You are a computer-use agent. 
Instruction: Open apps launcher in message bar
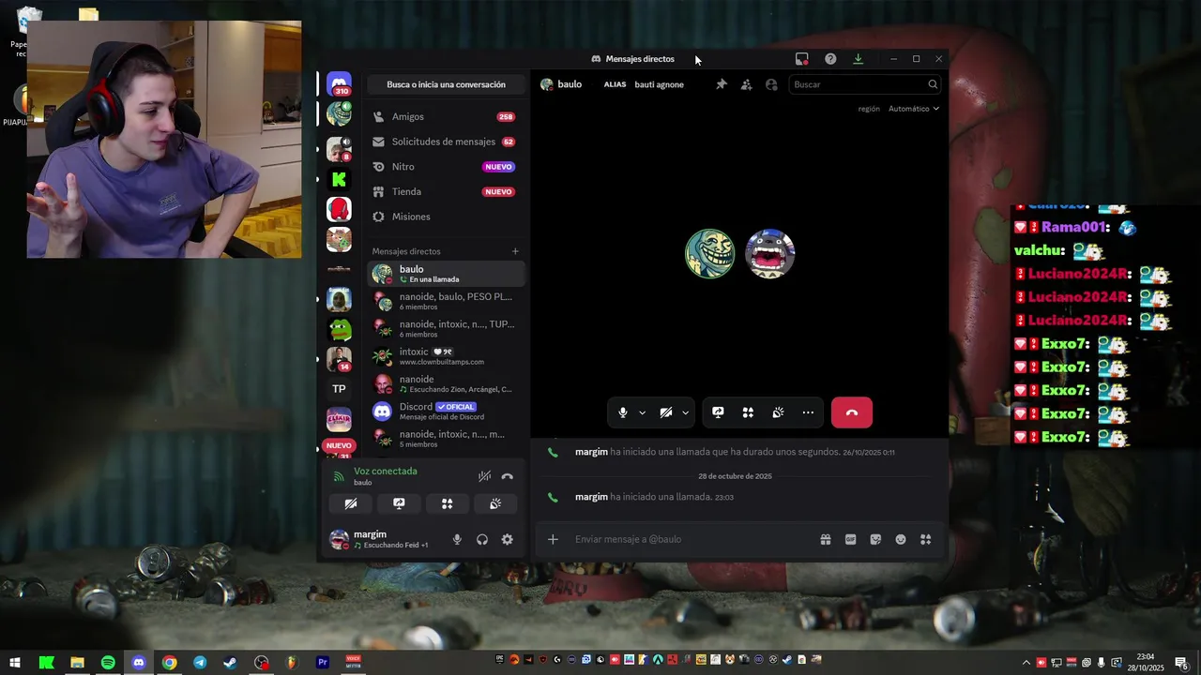click(x=925, y=539)
